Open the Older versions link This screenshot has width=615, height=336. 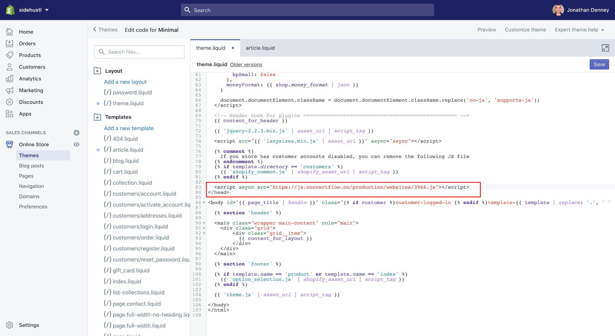[246, 64]
